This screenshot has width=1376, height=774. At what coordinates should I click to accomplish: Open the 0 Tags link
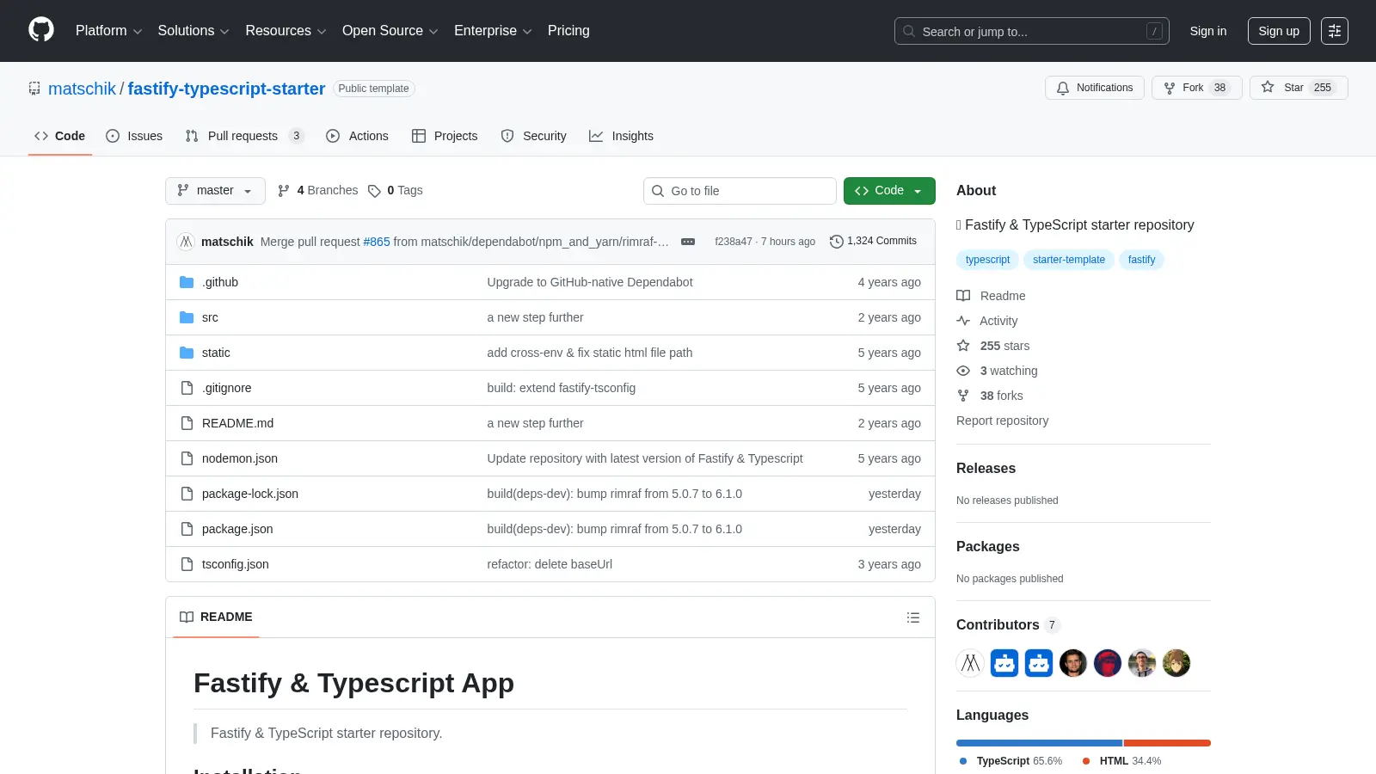click(396, 191)
